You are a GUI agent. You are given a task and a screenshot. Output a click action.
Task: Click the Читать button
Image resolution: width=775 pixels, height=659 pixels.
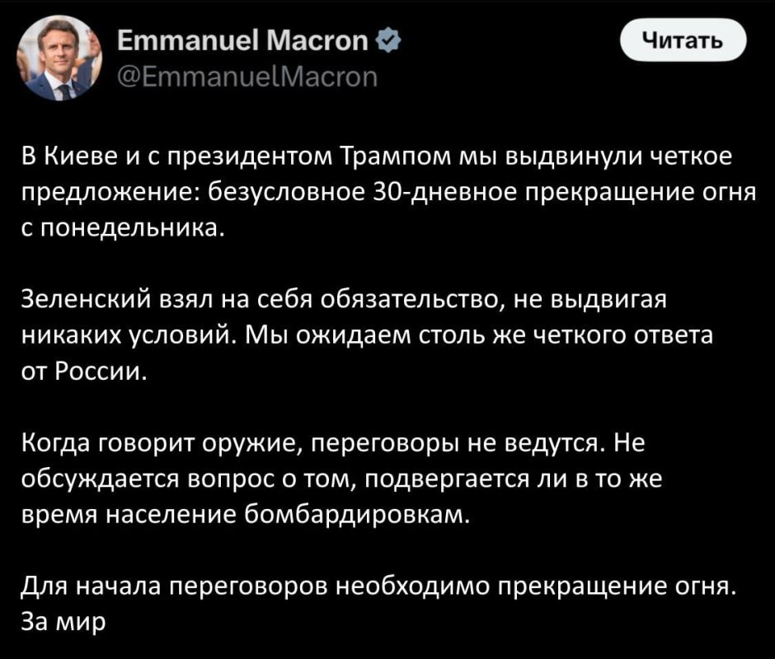[x=683, y=40]
